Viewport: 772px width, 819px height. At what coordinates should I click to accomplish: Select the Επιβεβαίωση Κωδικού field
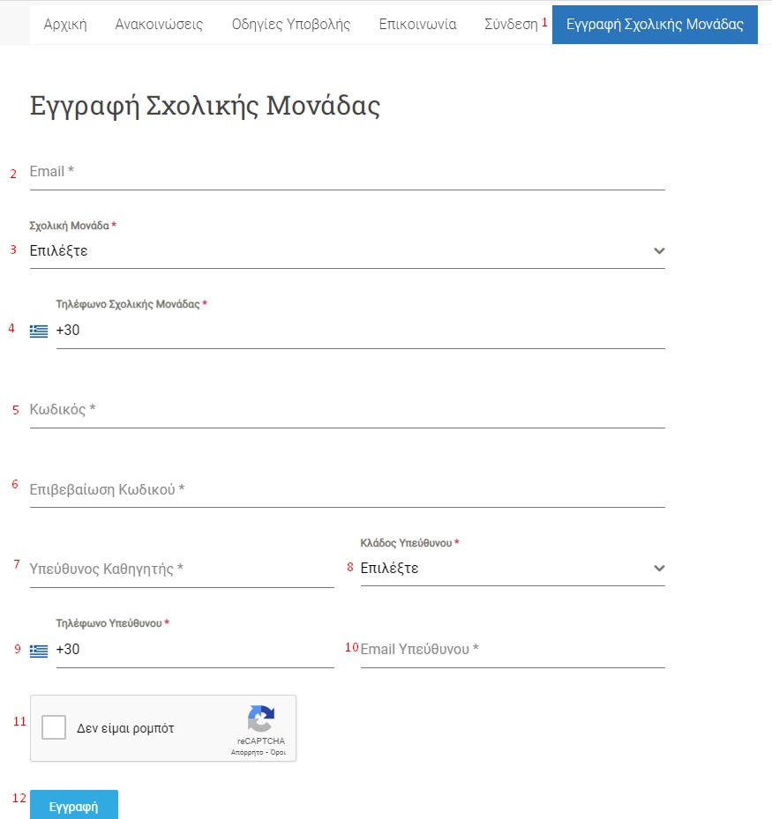347,489
